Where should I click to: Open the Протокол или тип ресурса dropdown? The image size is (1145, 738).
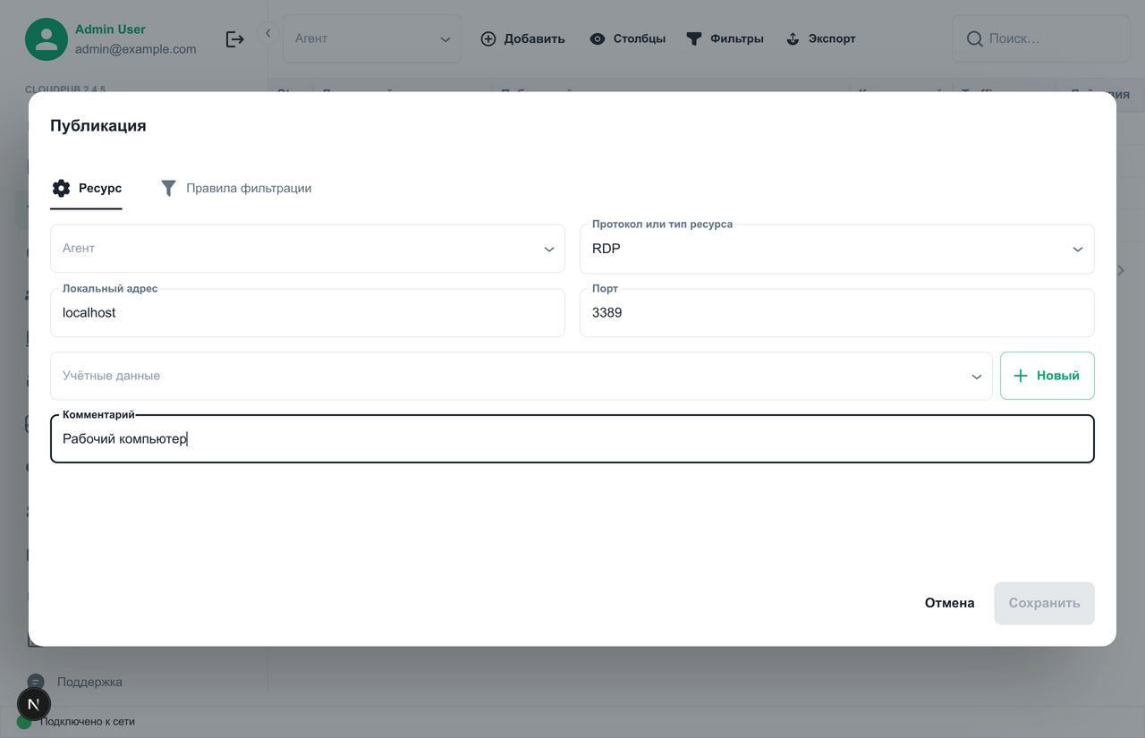click(x=836, y=249)
